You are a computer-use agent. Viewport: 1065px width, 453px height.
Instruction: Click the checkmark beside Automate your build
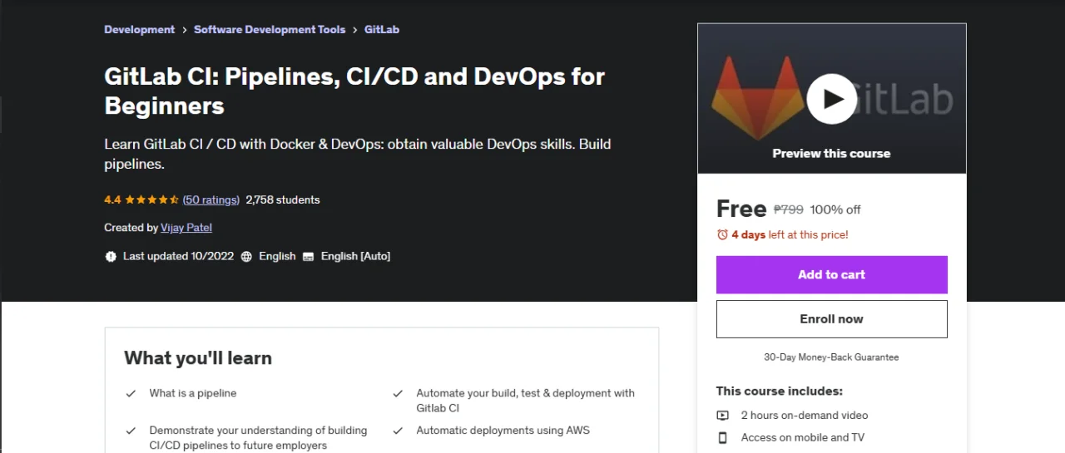click(x=398, y=393)
